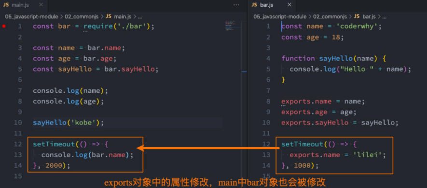Toggle the red breakpoint on line 1
This screenshot has height=188, width=427.
(4, 26)
